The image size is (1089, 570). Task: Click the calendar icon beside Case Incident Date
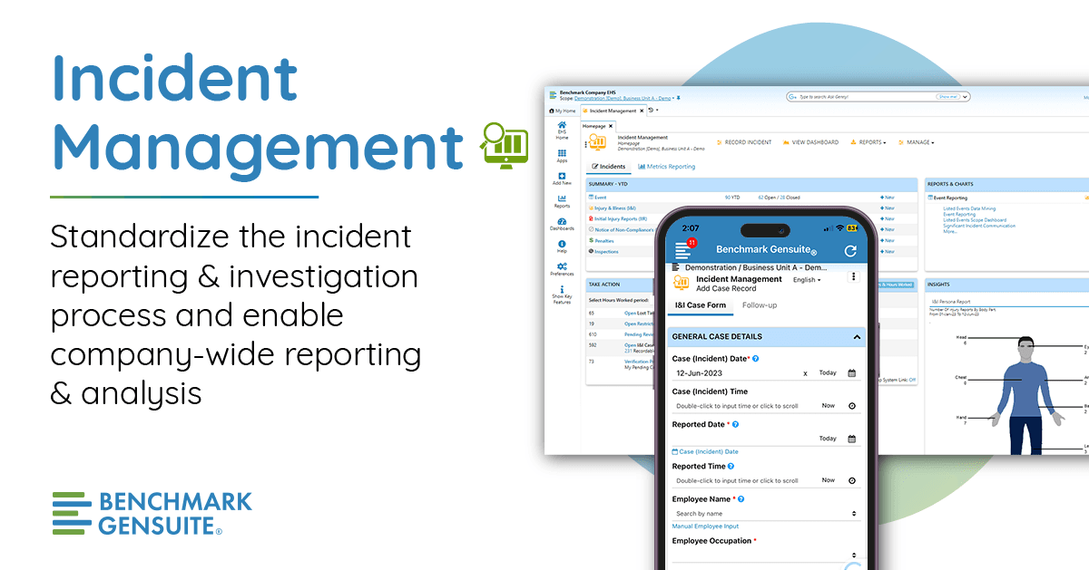click(851, 372)
